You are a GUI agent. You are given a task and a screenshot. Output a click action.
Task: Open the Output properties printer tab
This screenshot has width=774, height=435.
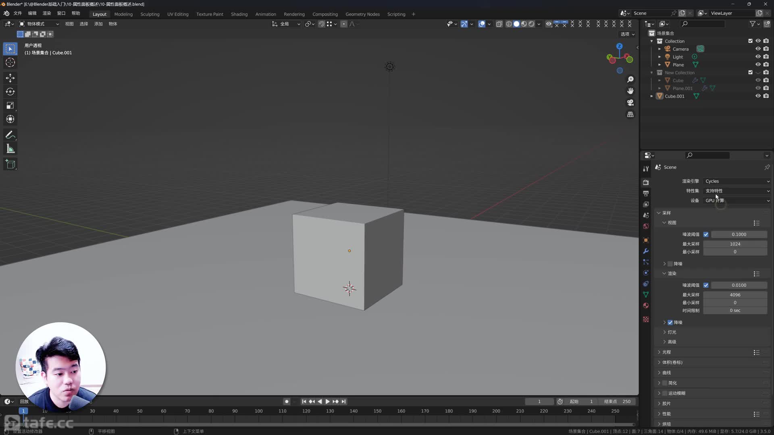(646, 194)
